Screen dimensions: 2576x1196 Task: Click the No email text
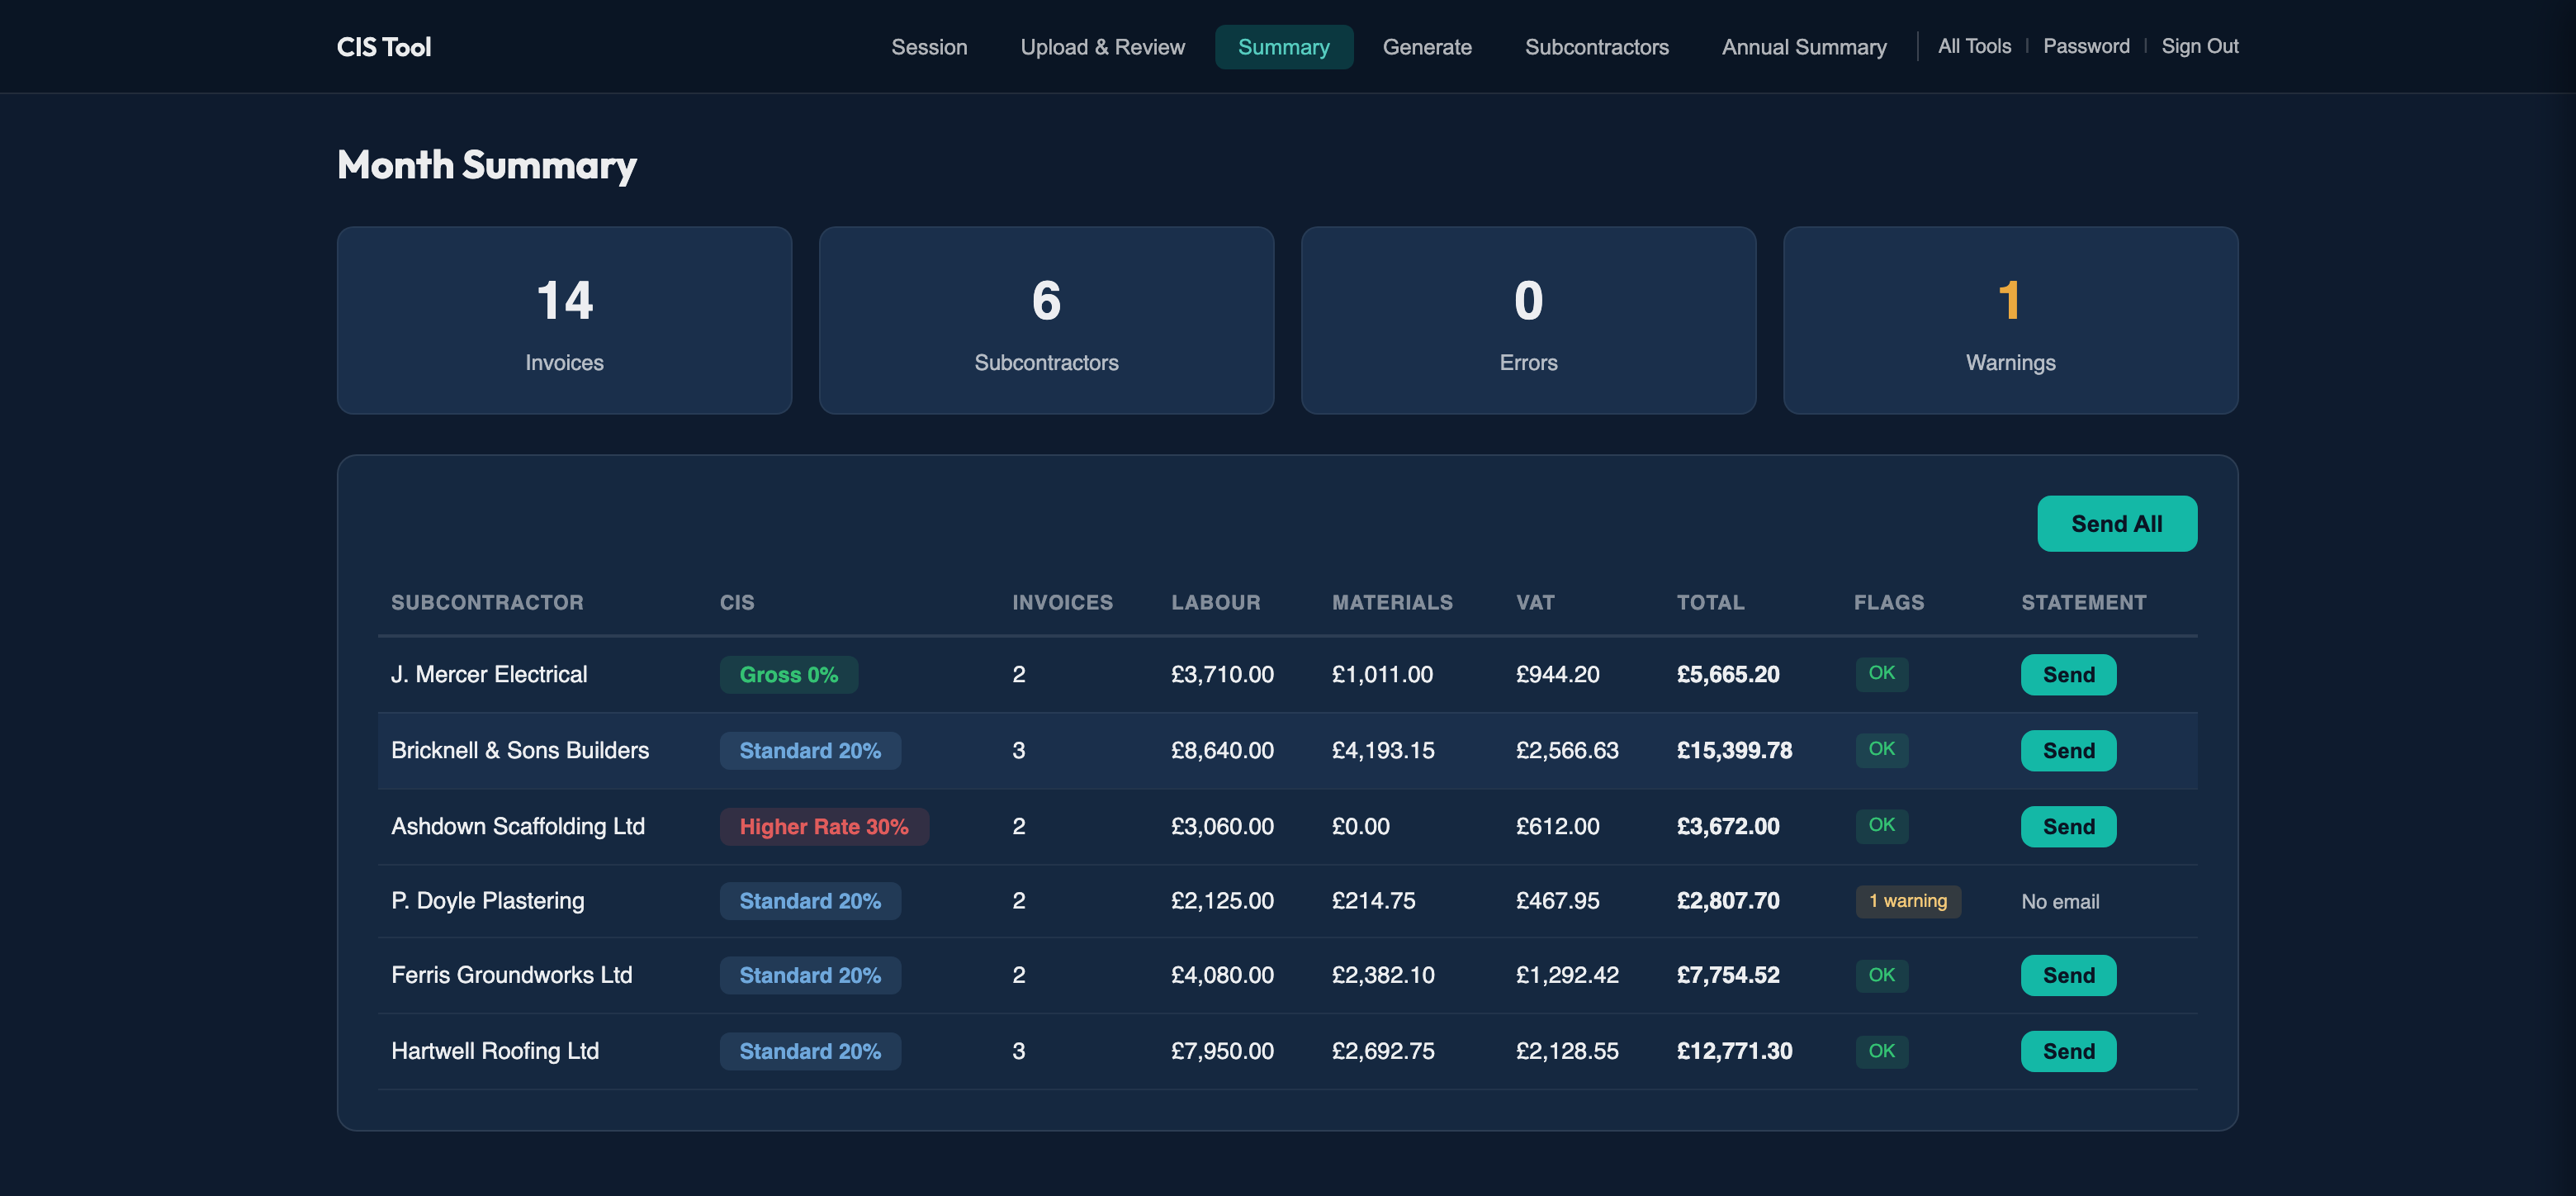click(2060, 902)
